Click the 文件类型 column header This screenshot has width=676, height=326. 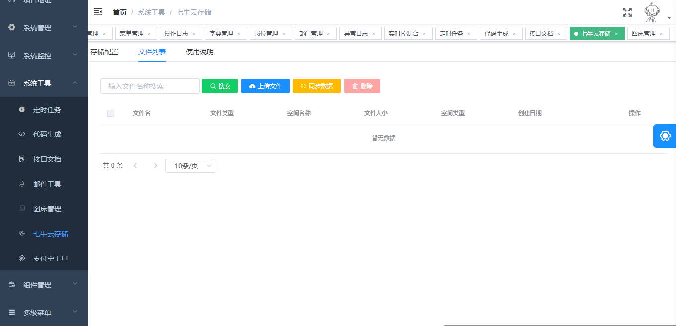click(x=222, y=113)
